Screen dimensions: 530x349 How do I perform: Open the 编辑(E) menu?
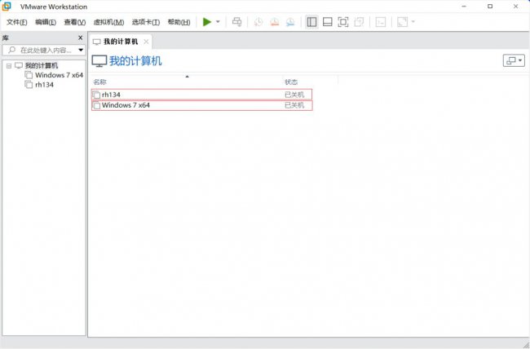46,22
